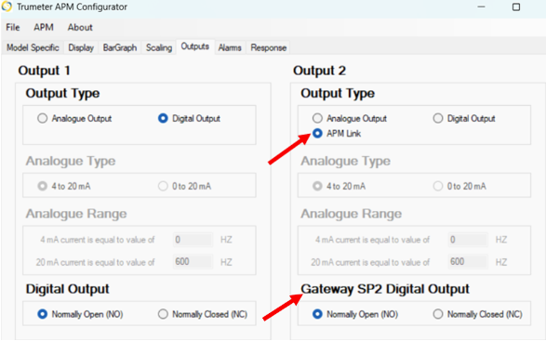This screenshot has height=341, width=546.
Task: Switch to the Display tab
Action: coord(81,47)
